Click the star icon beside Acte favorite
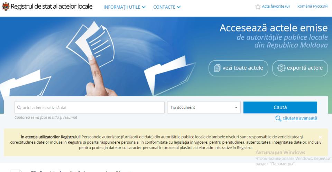Screen dimensions: 332x172 [x=258, y=7]
